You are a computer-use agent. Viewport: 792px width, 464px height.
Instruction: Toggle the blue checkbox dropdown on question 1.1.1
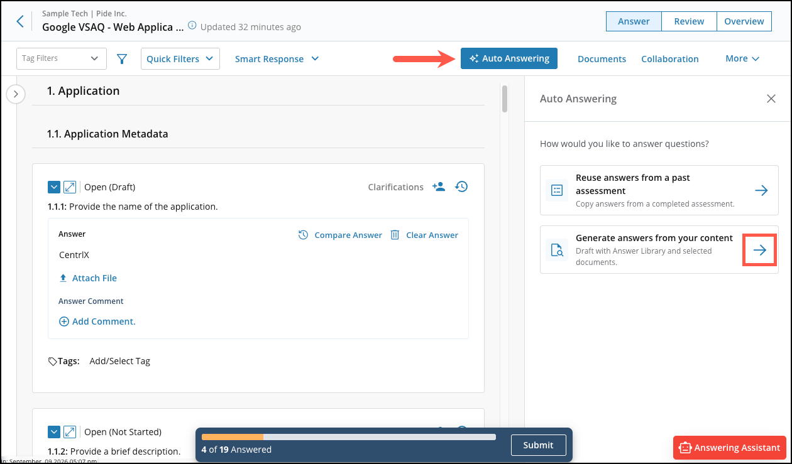pos(54,187)
